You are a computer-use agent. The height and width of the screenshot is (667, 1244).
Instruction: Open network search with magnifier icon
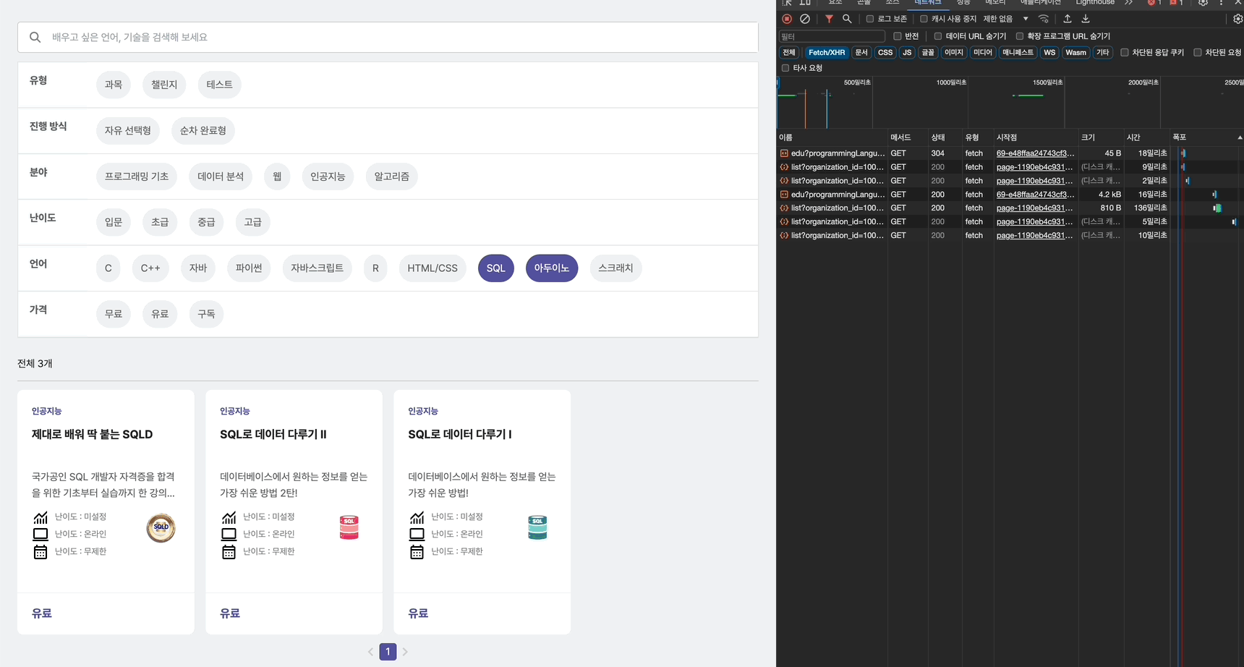tap(847, 19)
